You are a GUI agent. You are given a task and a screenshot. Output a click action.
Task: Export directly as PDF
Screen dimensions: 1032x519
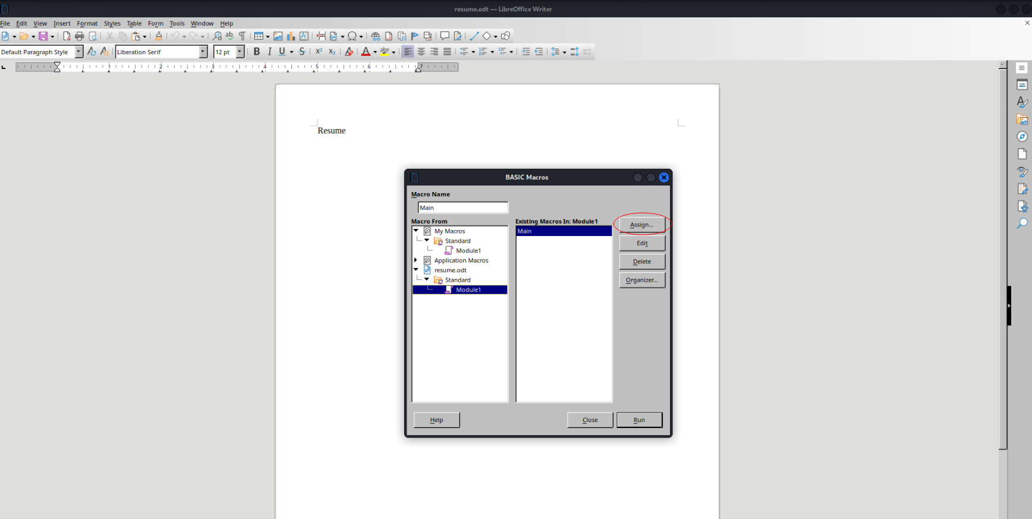point(67,36)
